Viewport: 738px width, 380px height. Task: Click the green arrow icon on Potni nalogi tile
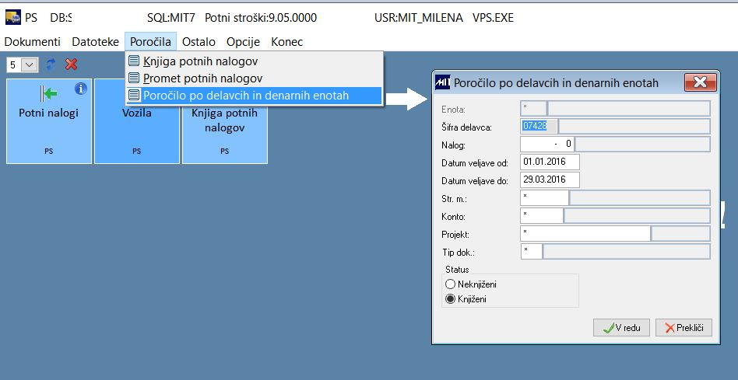(49, 94)
